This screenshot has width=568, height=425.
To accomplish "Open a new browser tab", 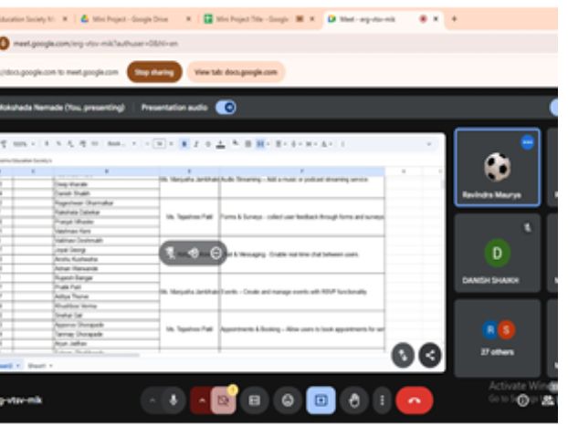I will point(454,18).
